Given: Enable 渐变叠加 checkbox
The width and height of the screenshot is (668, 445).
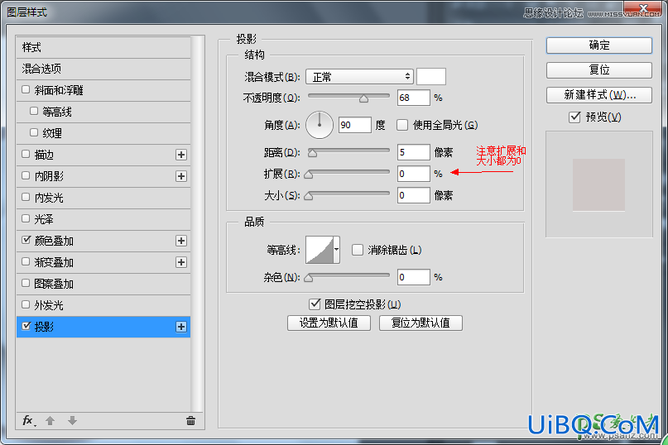Looking at the screenshot, I should click(26, 261).
